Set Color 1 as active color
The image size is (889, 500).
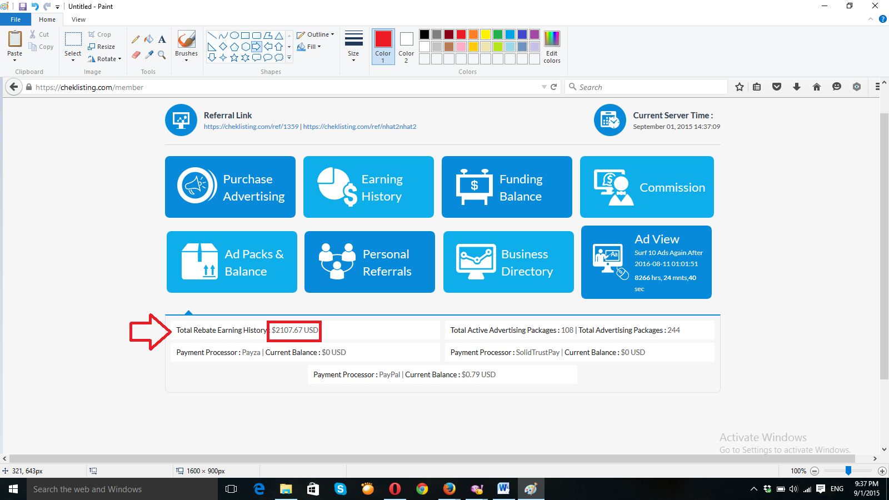pos(383,47)
